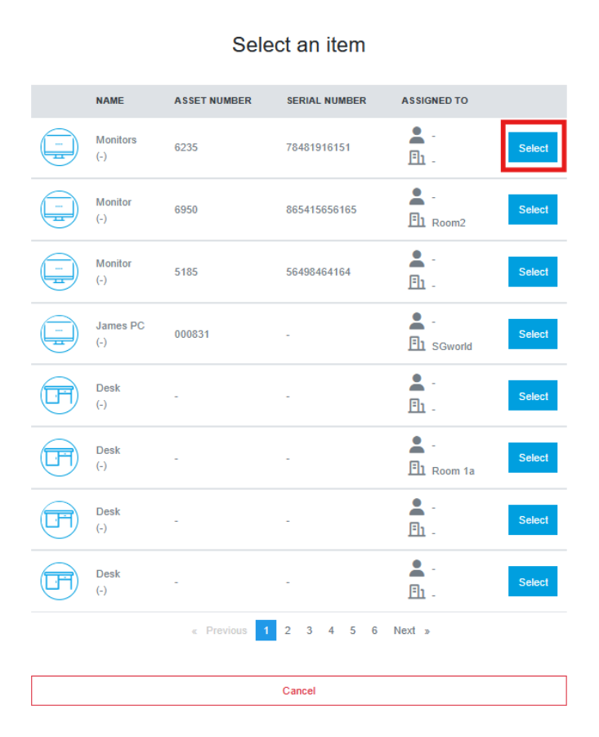Go to page 2 of results
Image resolution: width=599 pixels, height=737 pixels.
(288, 631)
